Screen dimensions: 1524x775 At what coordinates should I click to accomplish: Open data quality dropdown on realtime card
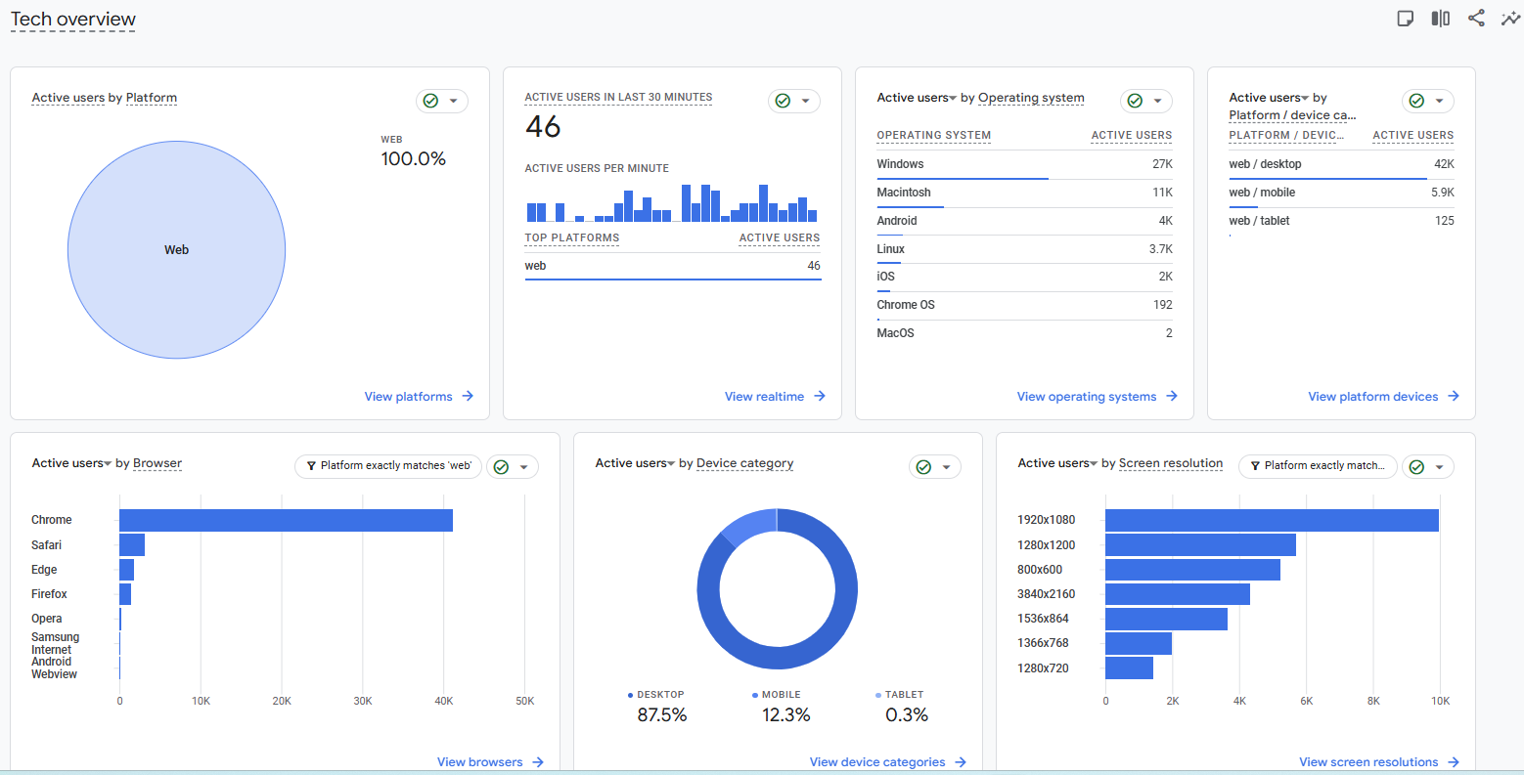(x=793, y=101)
